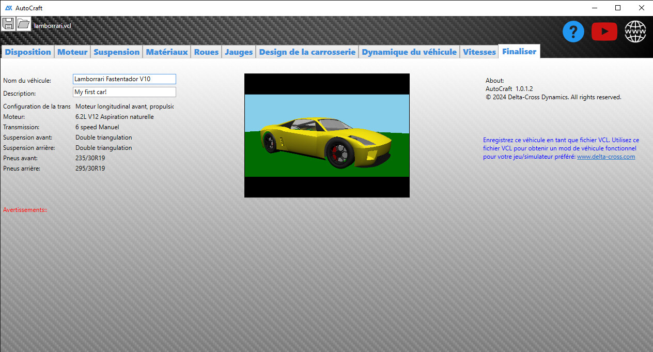This screenshot has height=352, width=653.
Task: Open Design de la carrosserie tab
Action: 307,52
